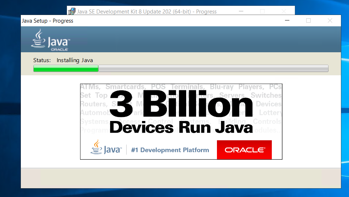349x197 pixels.
Task: Click the Java Oracle logo in header
Action: tap(50, 40)
